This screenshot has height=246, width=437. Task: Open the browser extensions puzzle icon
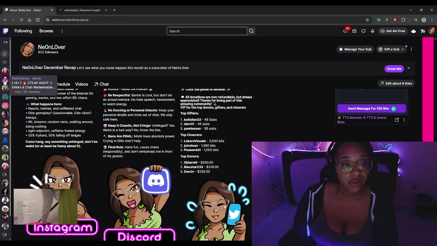click(x=404, y=20)
